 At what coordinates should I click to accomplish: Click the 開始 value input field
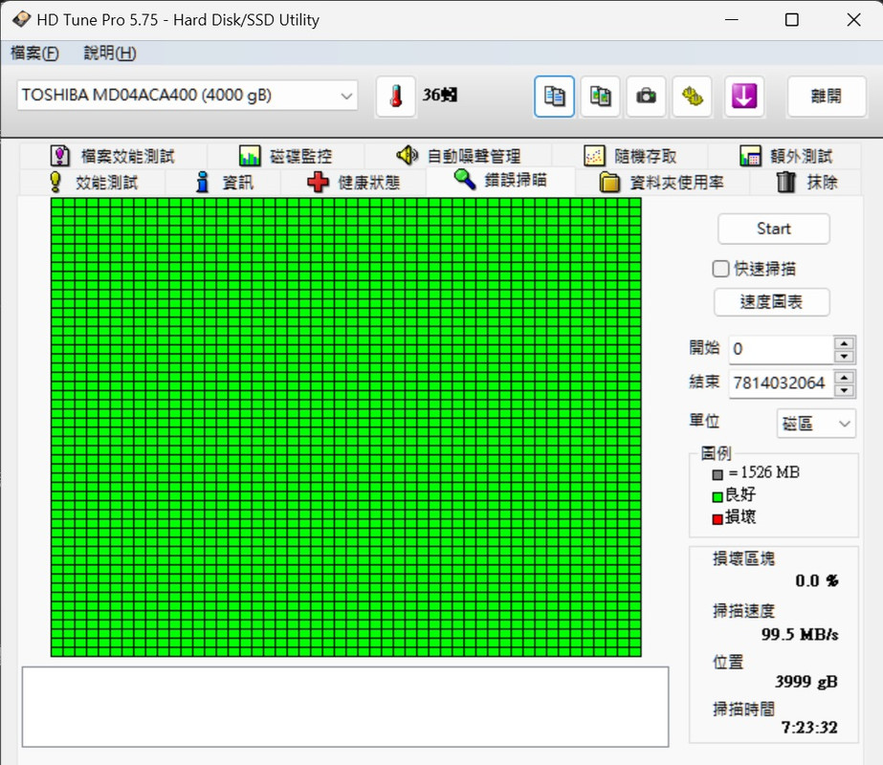pyautogui.click(x=781, y=349)
